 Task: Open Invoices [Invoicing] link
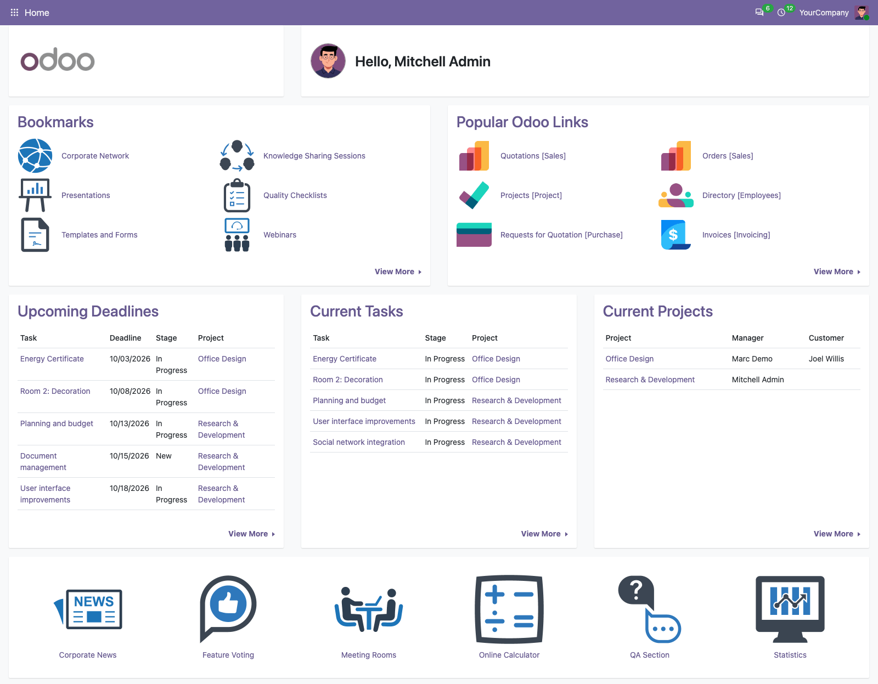[736, 235]
